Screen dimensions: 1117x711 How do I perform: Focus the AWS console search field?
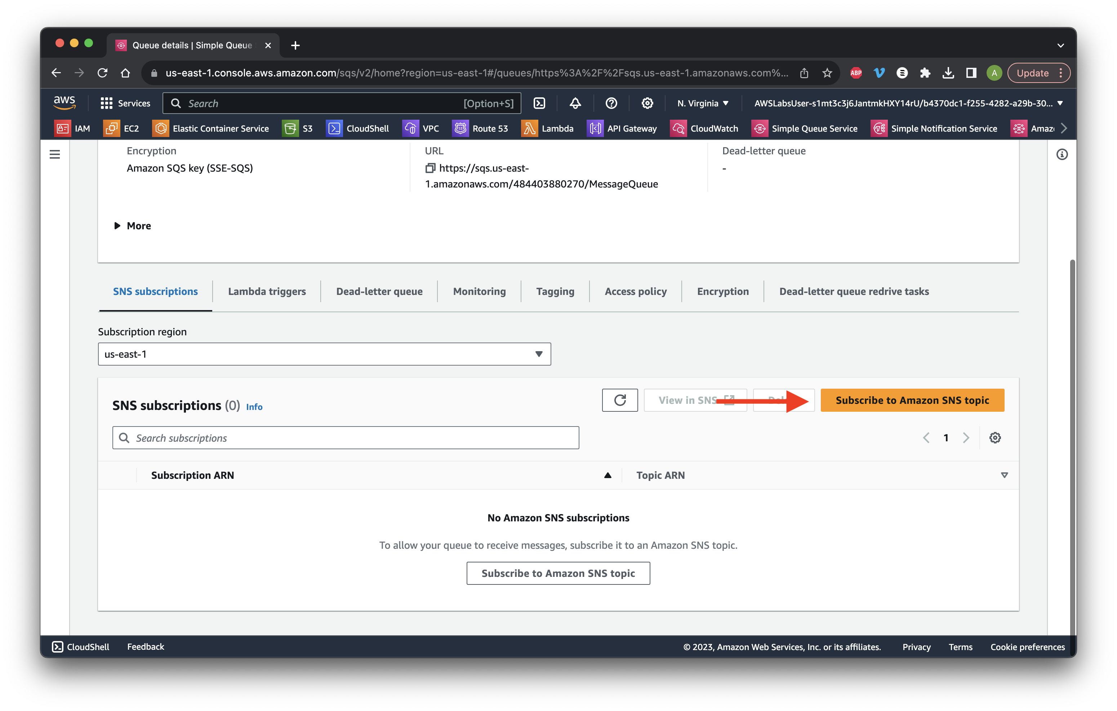(x=342, y=103)
